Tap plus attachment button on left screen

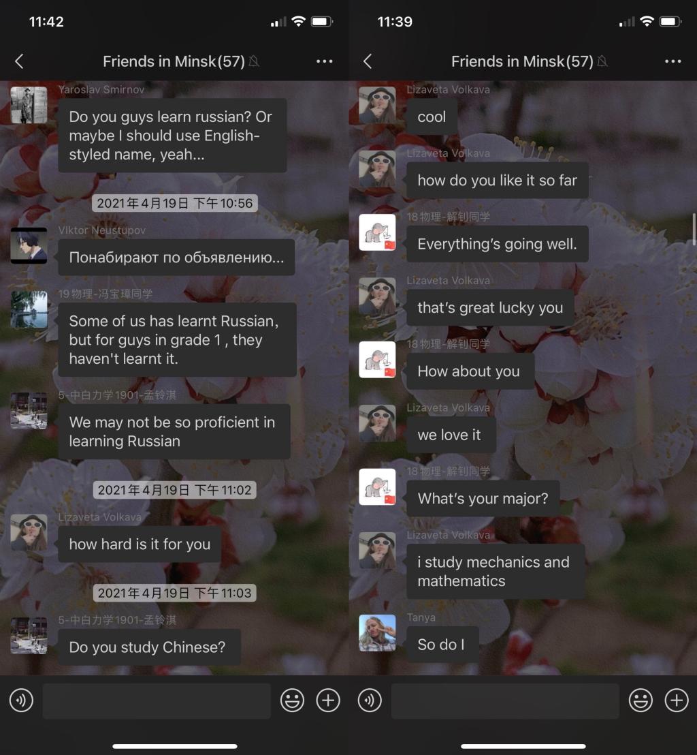pyautogui.click(x=328, y=700)
